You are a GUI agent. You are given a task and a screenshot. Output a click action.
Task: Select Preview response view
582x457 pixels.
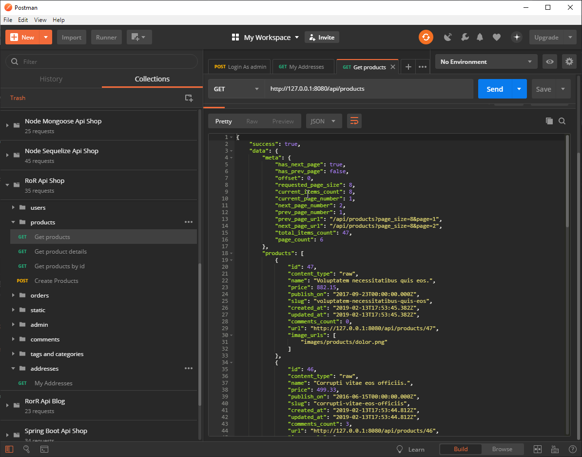pyautogui.click(x=283, y=121)
